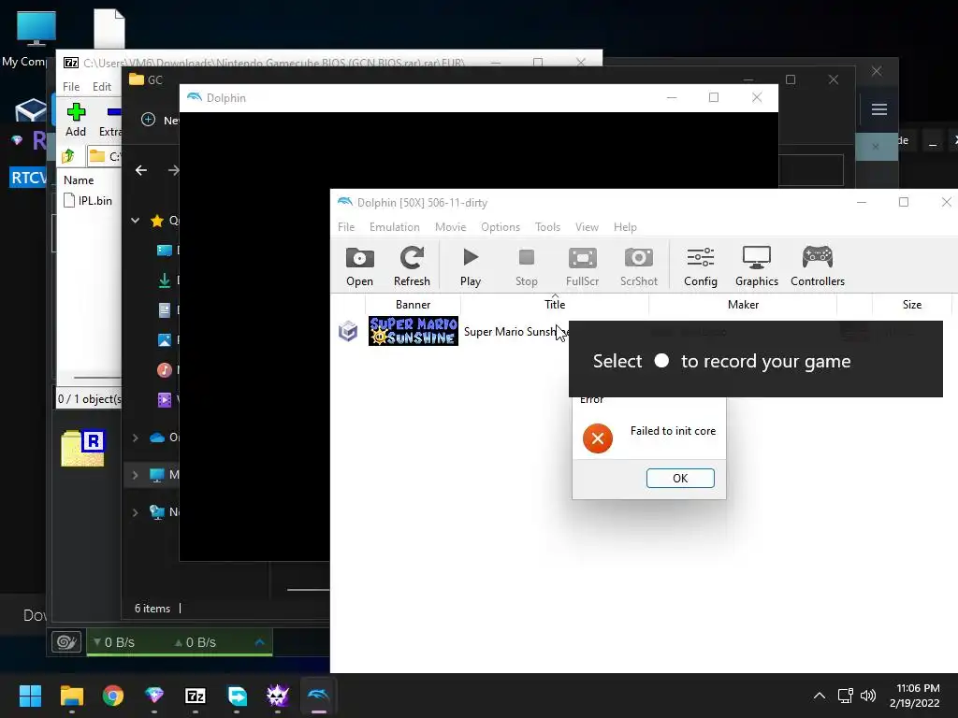
Task: Go up one folder in 7-Zip
Action: pyautogui.click(x=68, y=156)
